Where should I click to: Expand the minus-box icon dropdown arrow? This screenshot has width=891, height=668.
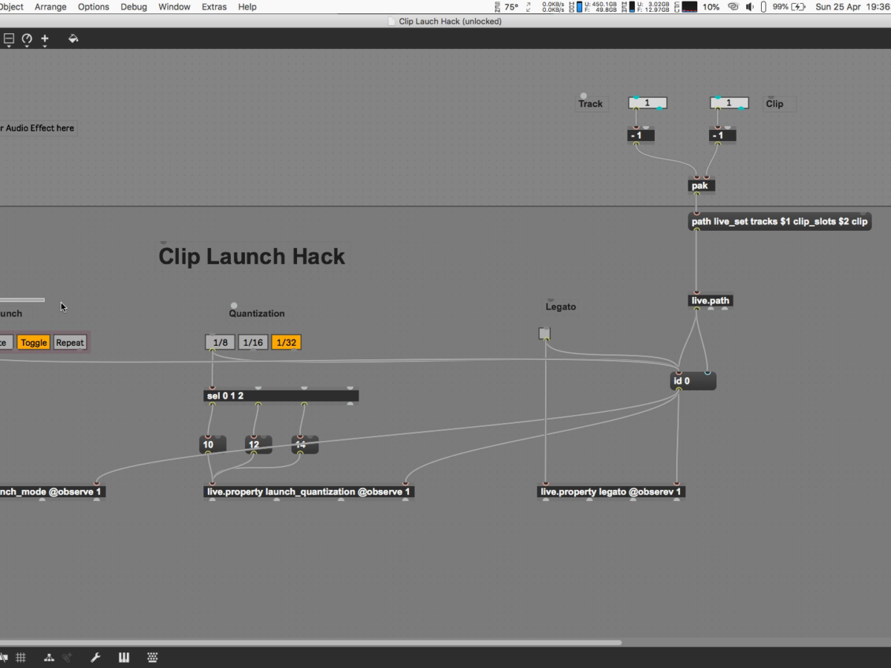coord(9,47)
